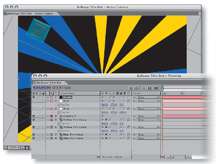This screenshot has height=164, width=216.
Task: Select the Active Camera composition tab
Action: pyautogui.click(x=31, y=14)
